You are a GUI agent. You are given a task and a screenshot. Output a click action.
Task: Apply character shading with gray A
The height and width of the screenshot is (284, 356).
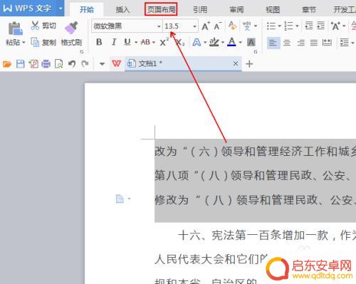(x=251, y=43)
